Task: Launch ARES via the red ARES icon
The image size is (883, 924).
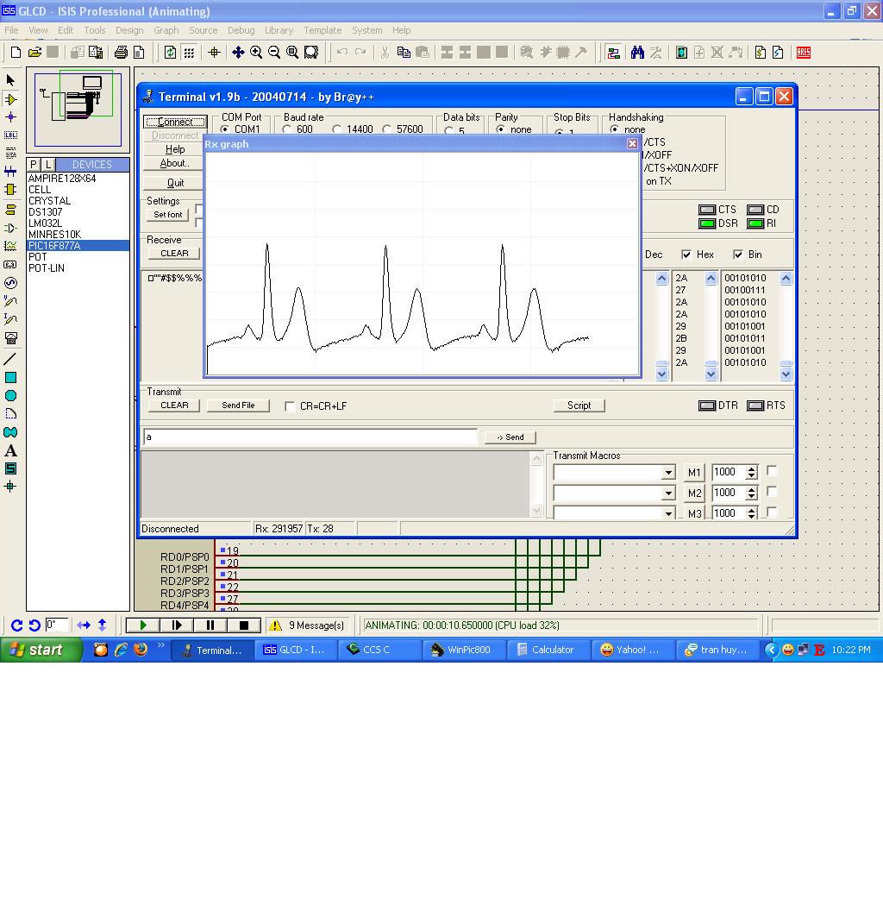Action: tap(804, 53)
